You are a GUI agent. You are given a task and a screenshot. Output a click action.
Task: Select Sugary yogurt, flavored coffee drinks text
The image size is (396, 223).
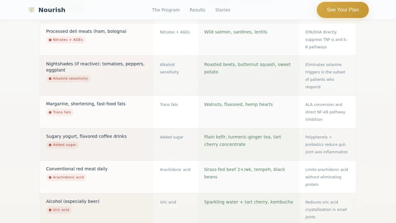click(86, 136)
